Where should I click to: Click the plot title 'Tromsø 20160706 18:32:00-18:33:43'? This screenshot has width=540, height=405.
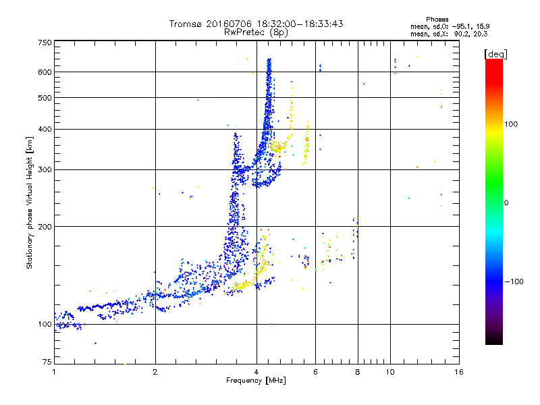256,24
